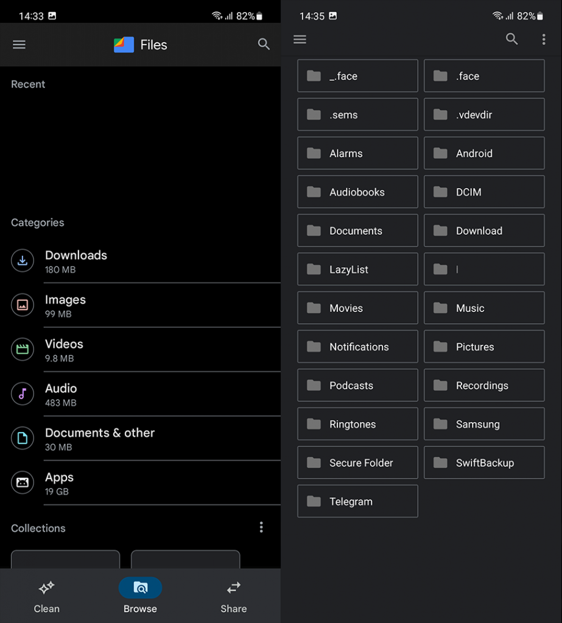Open the Podcasts folder

point(357,385)
